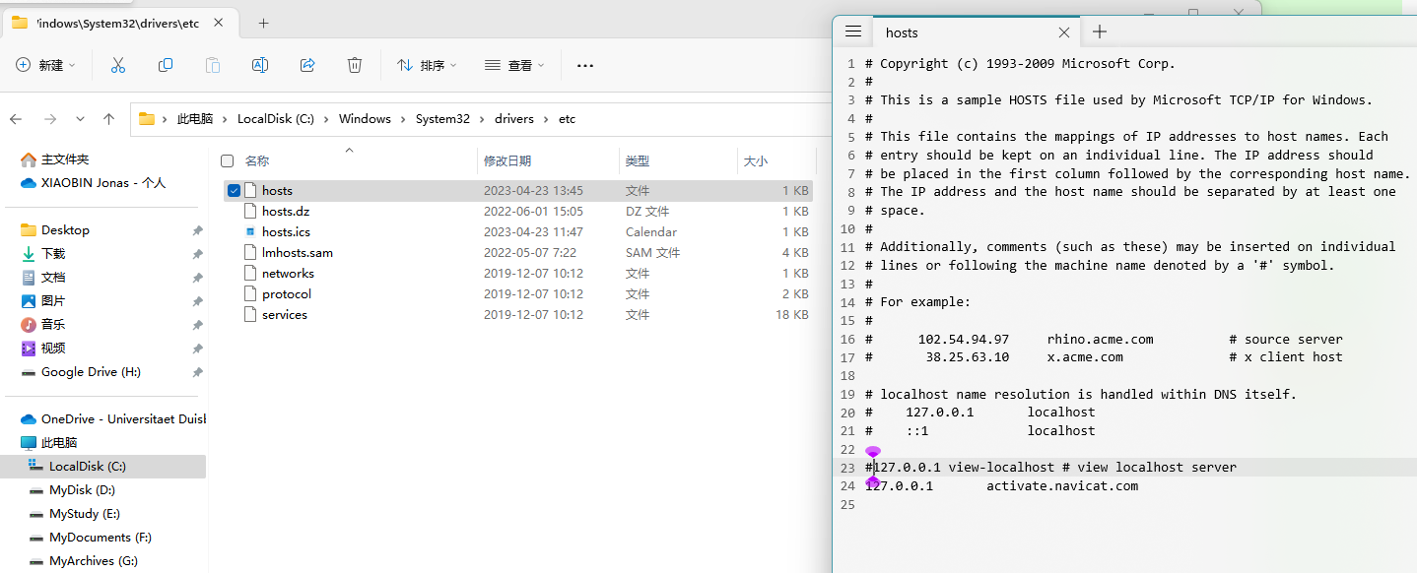Unpin Google Drive (H:) using its pin icon

pyautogui.click(x=197, y=372)
